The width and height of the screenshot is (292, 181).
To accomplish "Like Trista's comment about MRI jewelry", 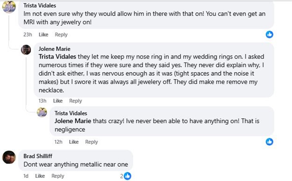I will pos(44,35).
